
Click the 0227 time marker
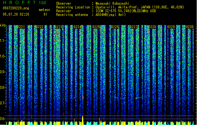point(134,27)
